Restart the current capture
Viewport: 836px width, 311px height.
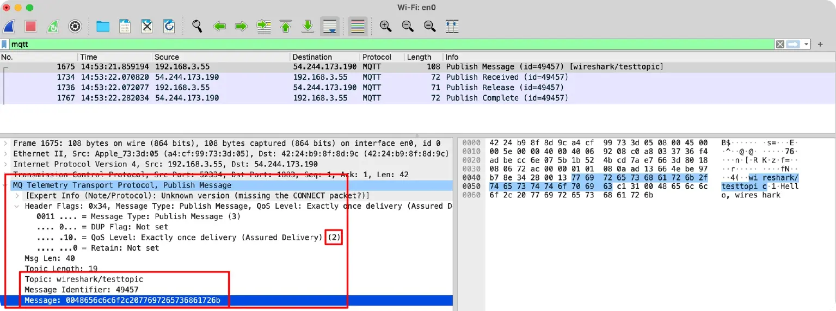(x=53, y=26)
